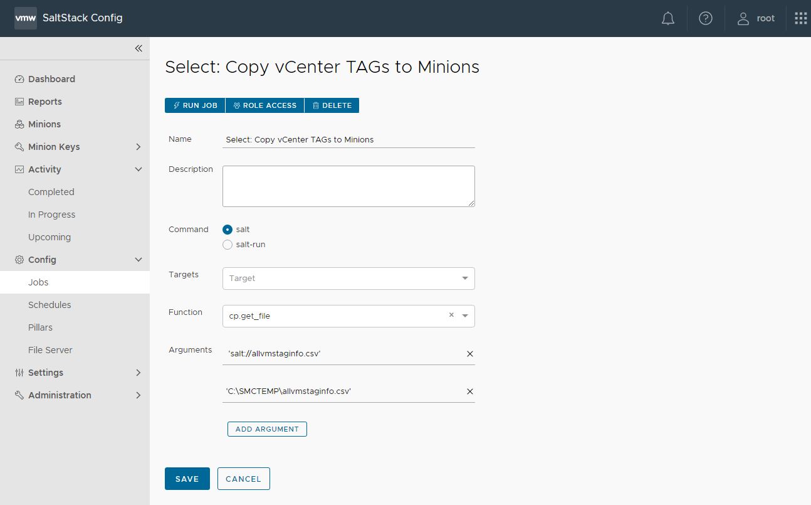Image resolution: width=811 pixels, height=505 pixels.
Task: Remove the 'C:\SMCTEMP\allvmstaginfo.csv' argument
Action: pos(470,391)
